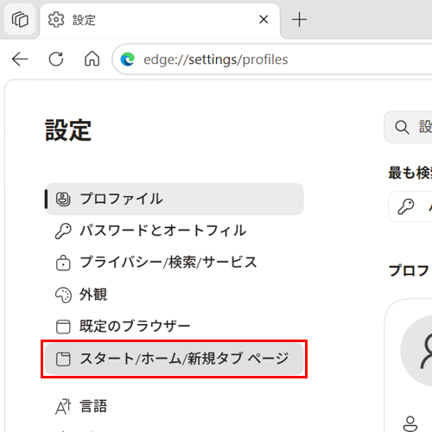The height and width of the screenshot is (432, 432).
Task: Click the profile icon beside プロファイル
Action: (x=63, y=199)
